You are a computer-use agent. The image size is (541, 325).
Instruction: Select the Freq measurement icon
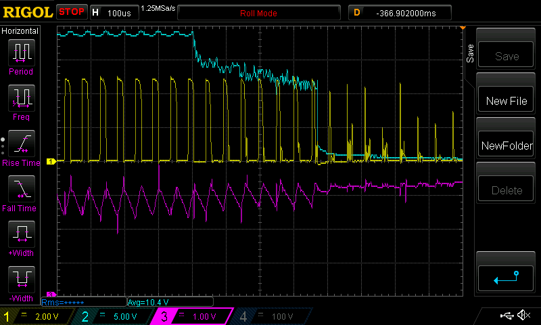(20, 102)
